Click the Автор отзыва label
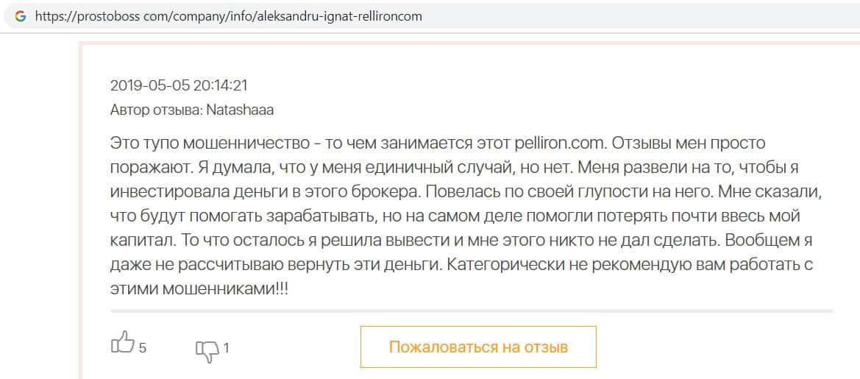 (x=156, y=110)
